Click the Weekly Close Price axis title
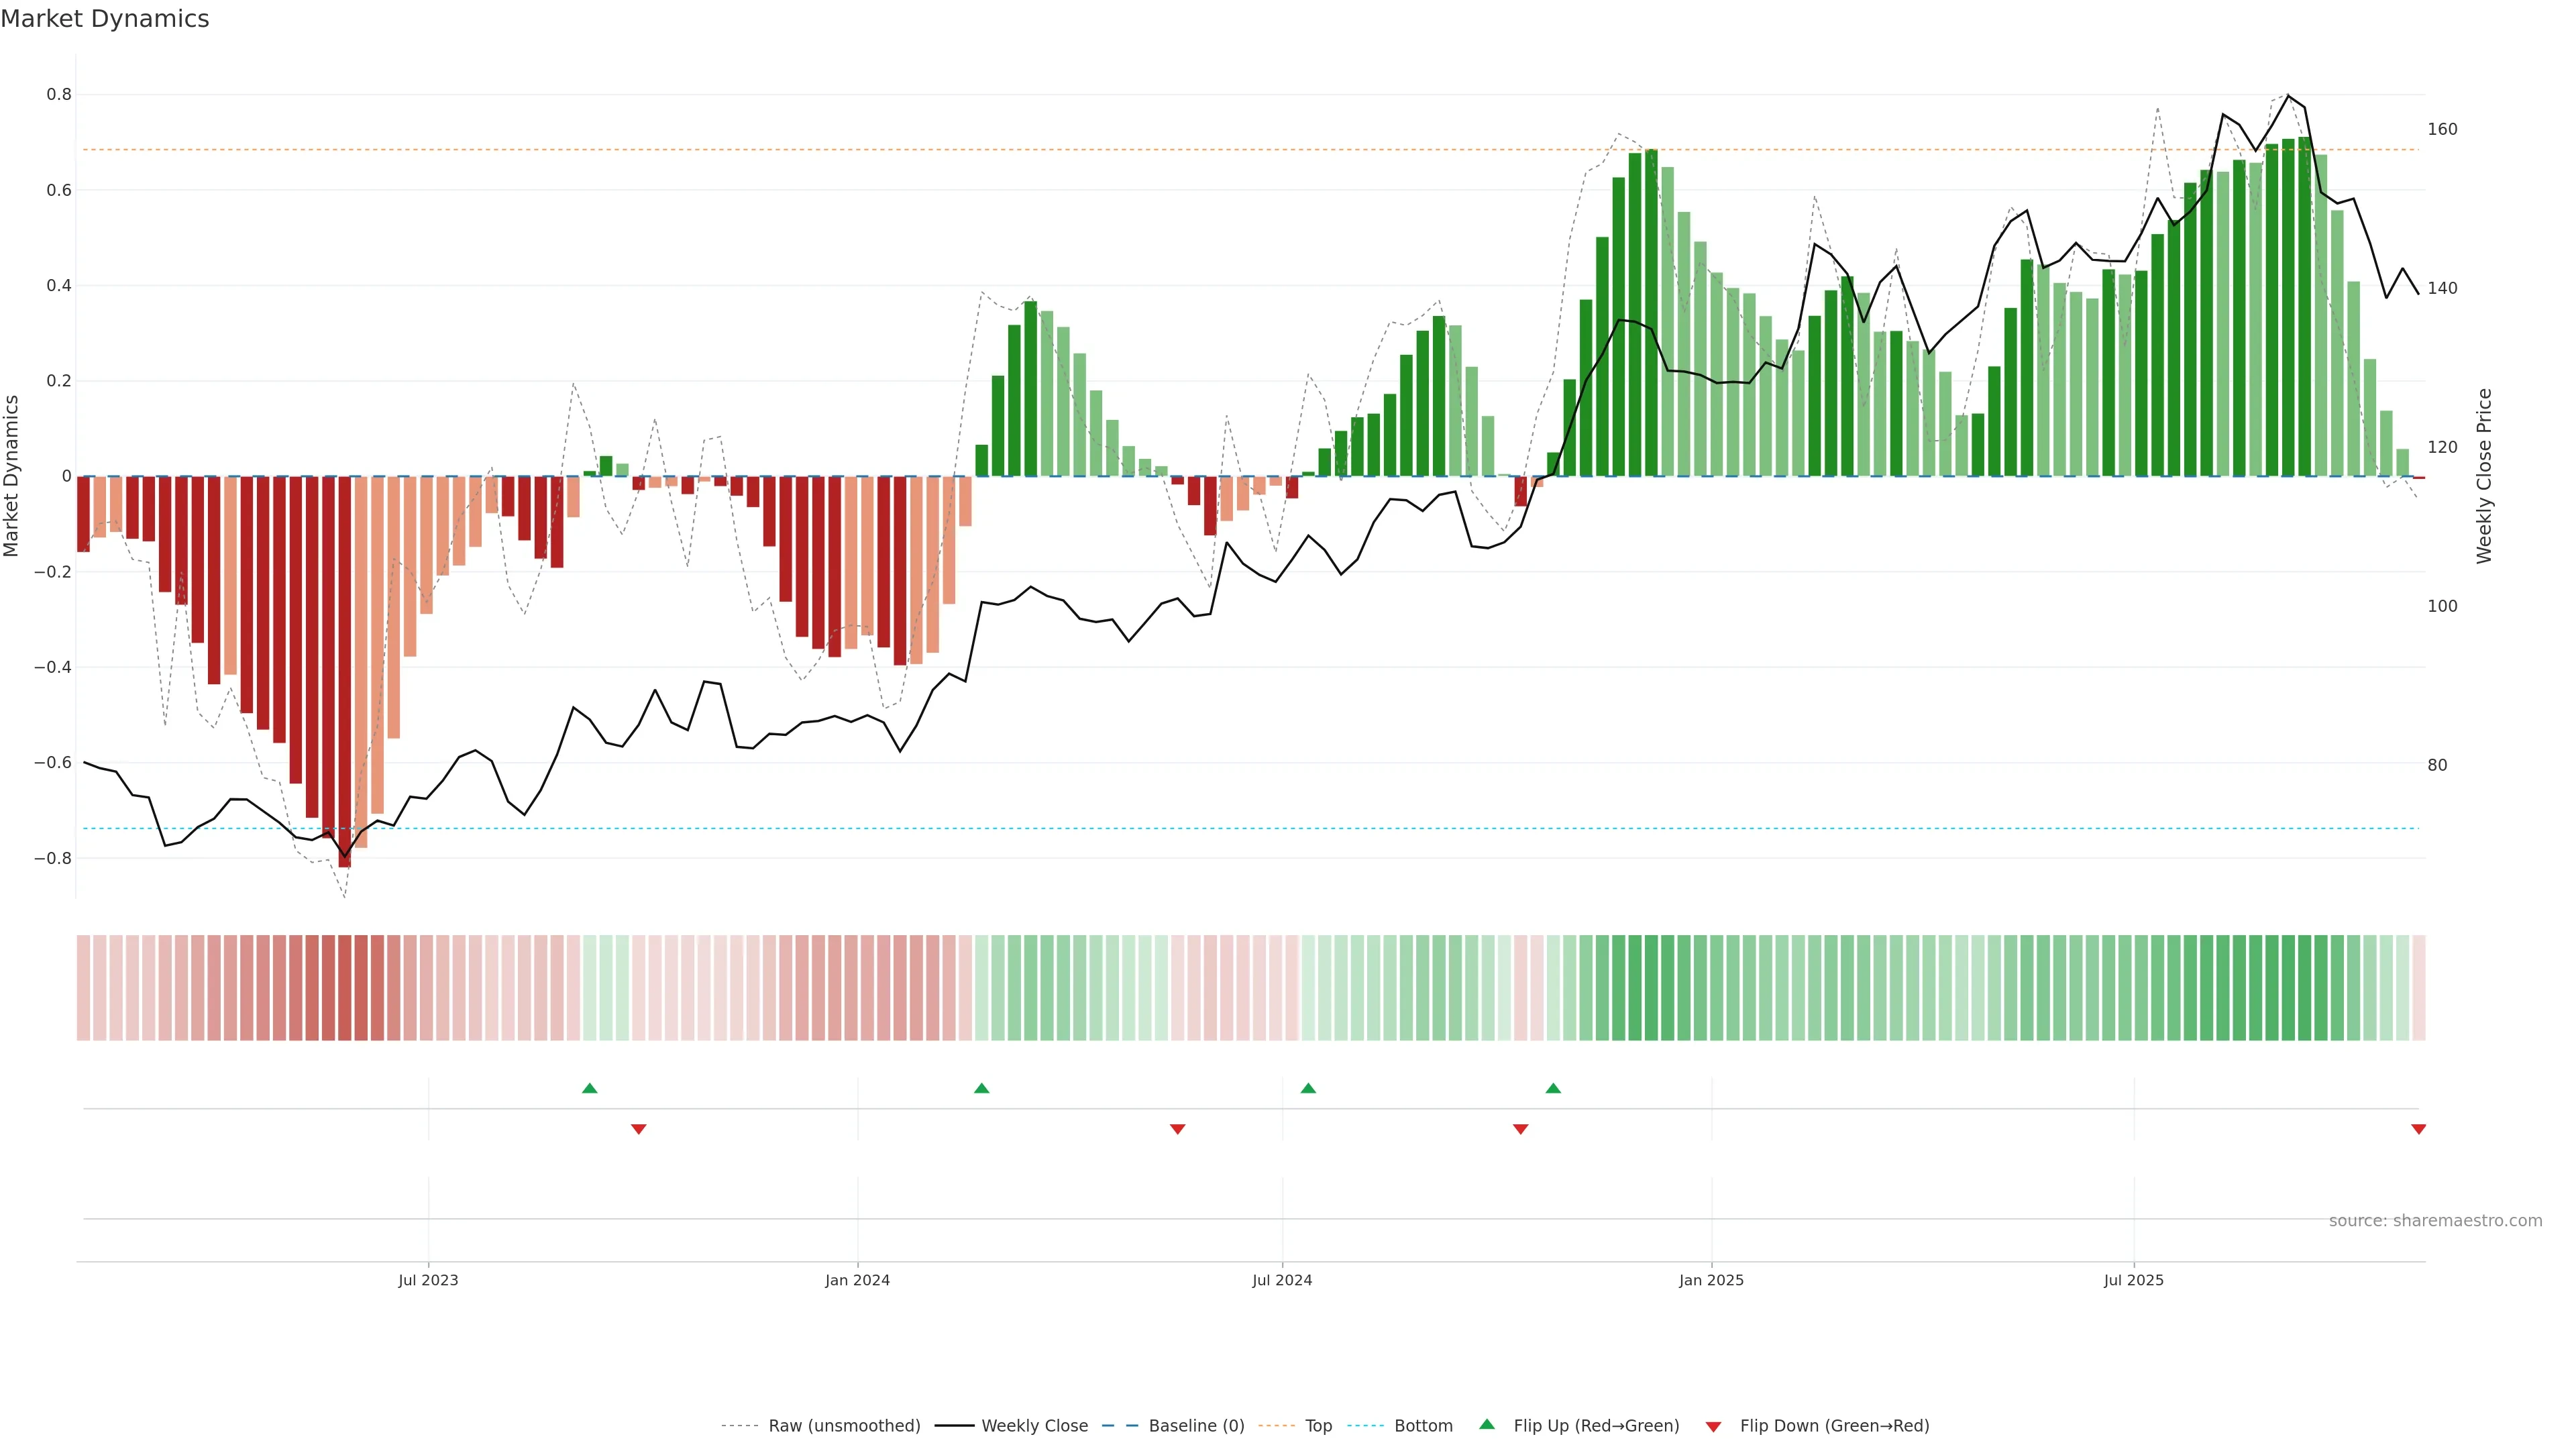Image resolution: width=2576 pixels, height=1449 pixels. (x=2484, y=476)
